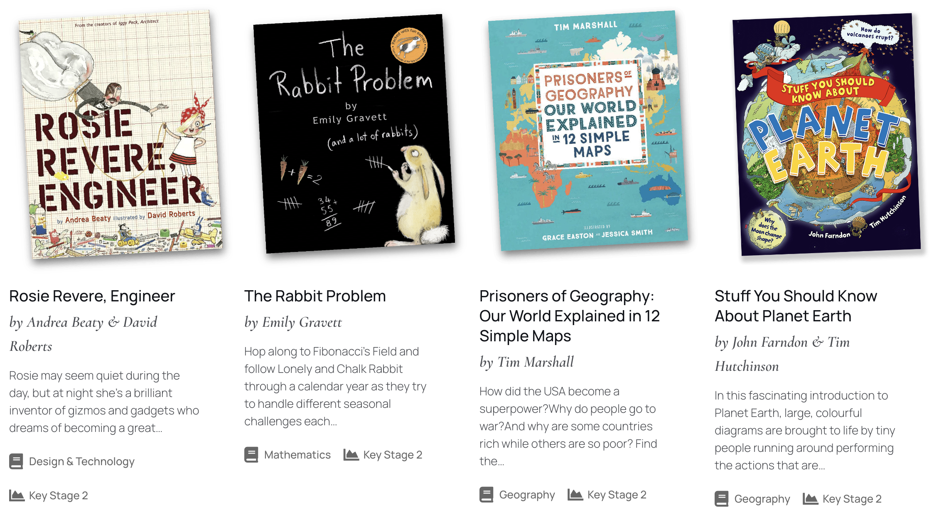Click the book icon next to Mathematics
The height and width of the screenshot is (513, 934).
(251, 455)
